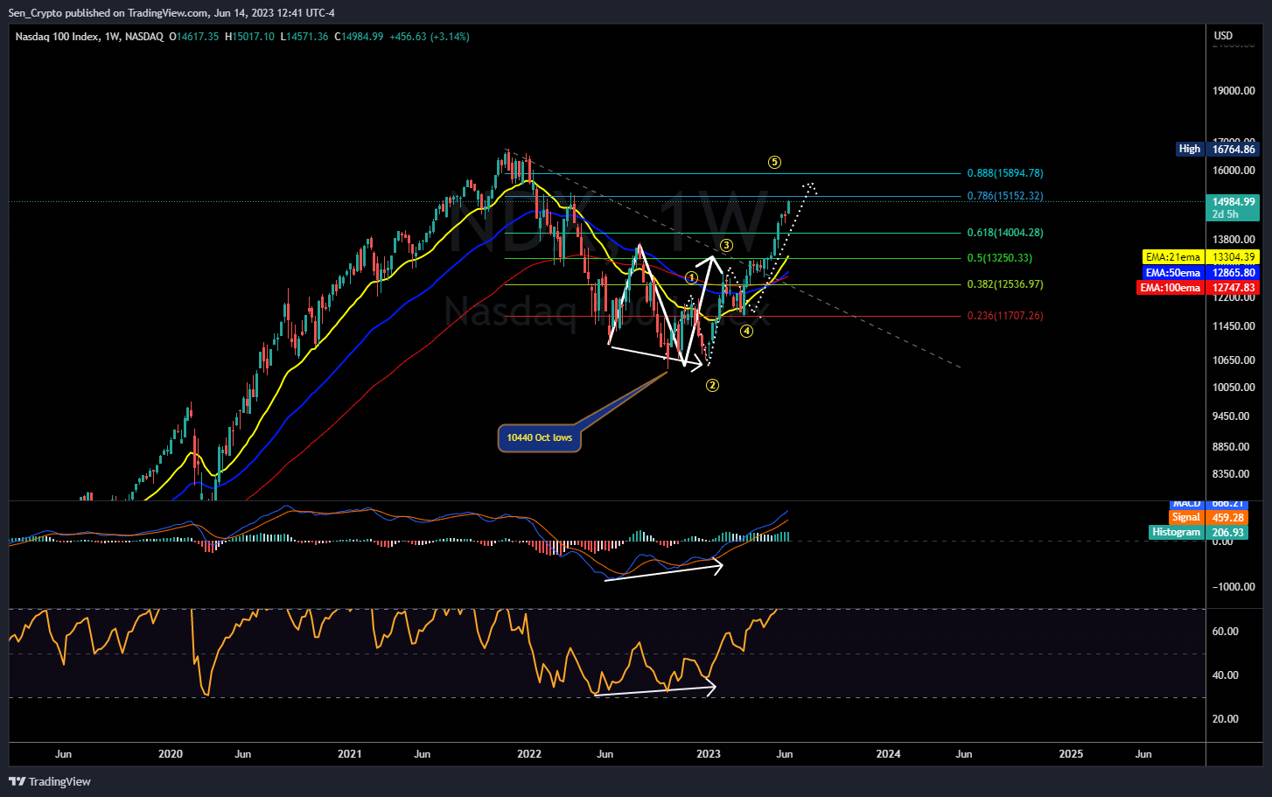
Task: Click the 8350.00 price axis label
Action: pos(1231,474)
